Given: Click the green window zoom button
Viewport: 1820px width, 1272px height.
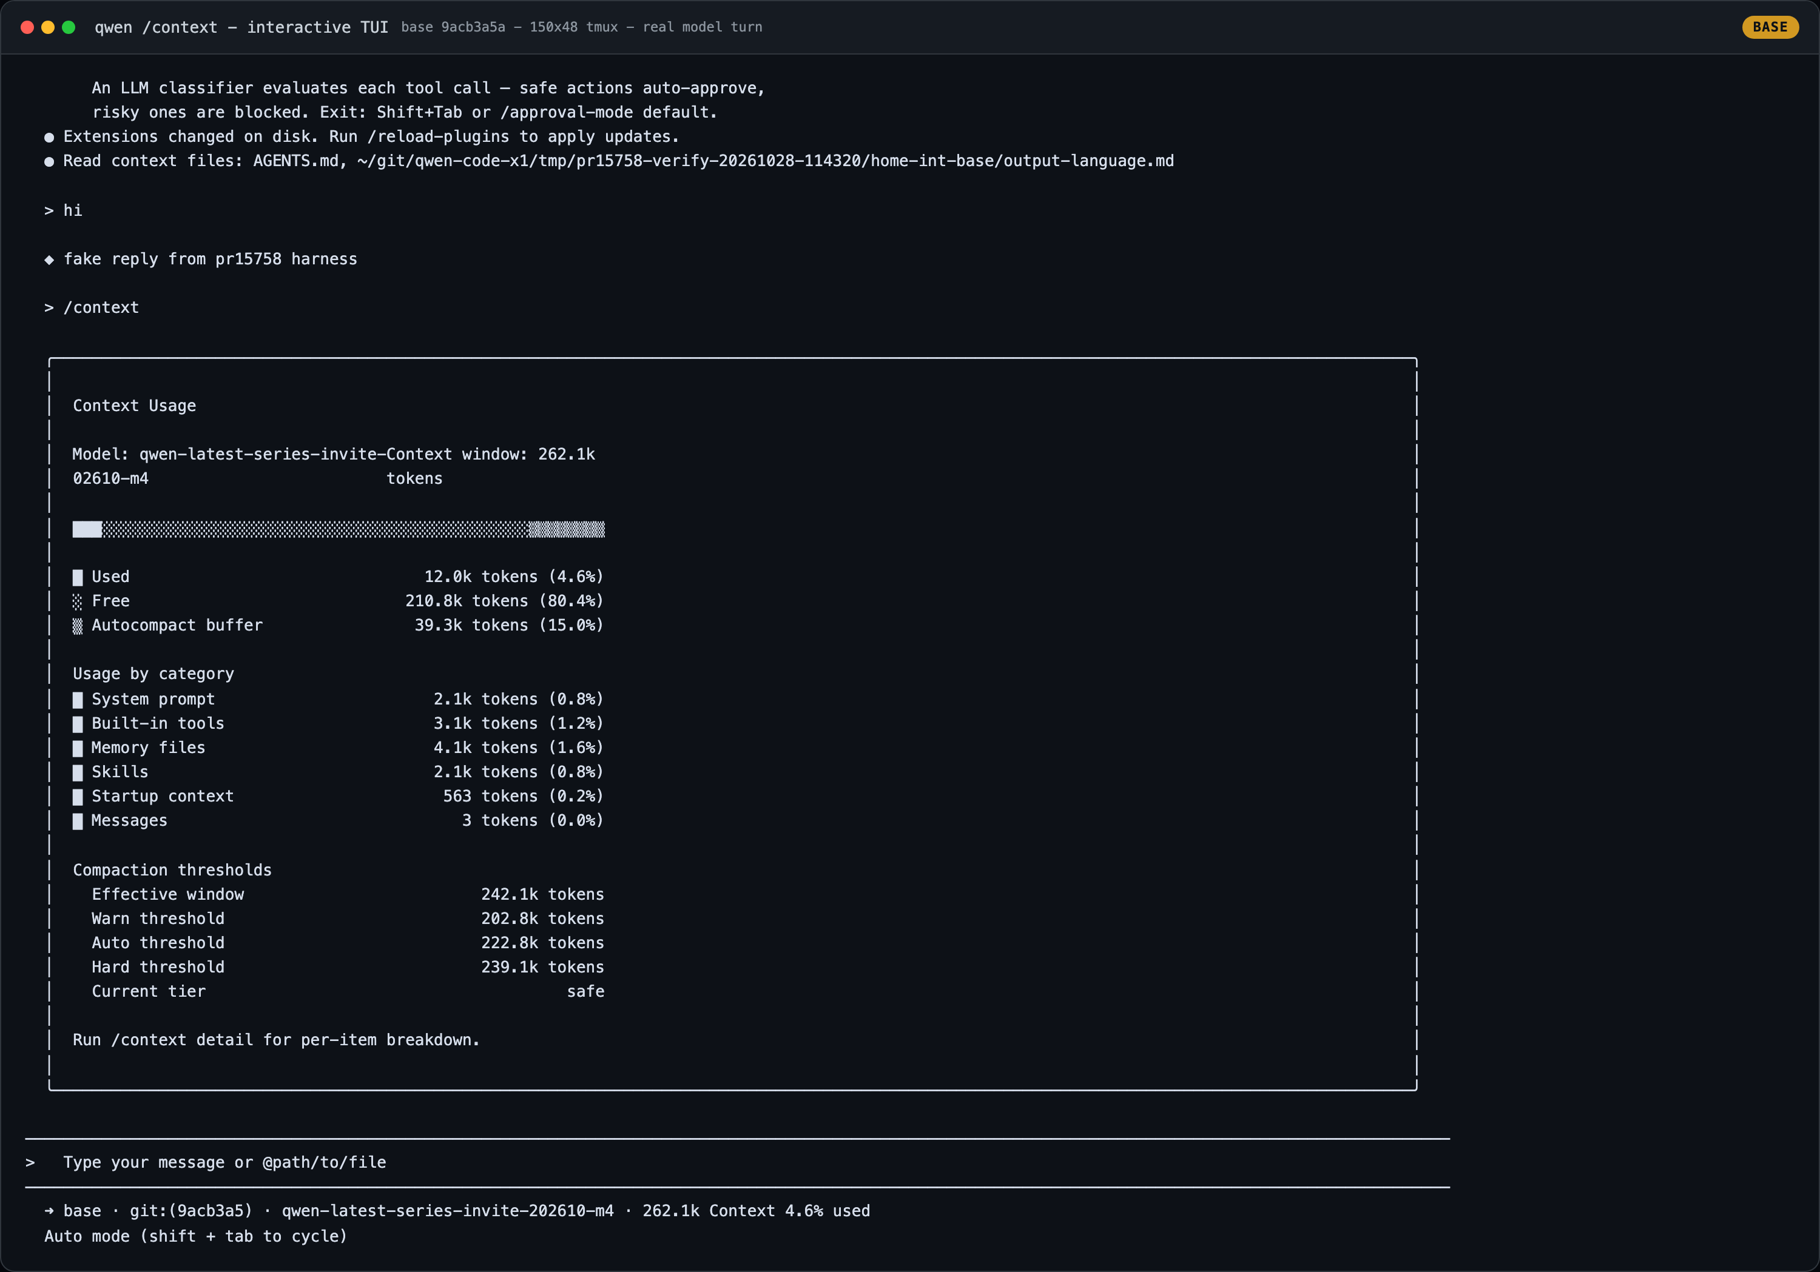Looking at the screenshot, I should [x=69, y=27].
